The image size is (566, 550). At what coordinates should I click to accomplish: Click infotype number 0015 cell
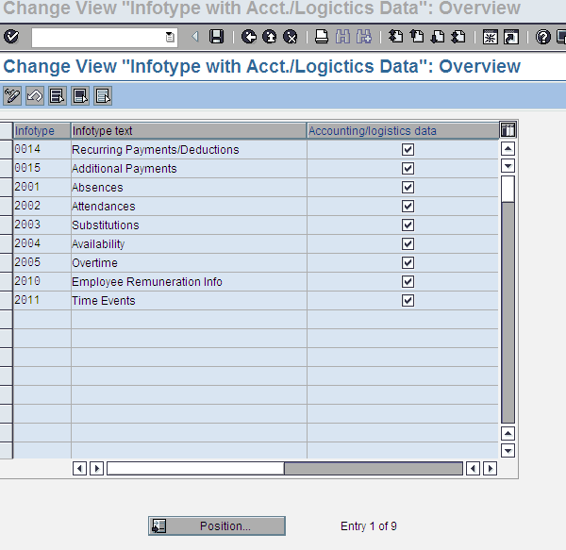[42, 168]
